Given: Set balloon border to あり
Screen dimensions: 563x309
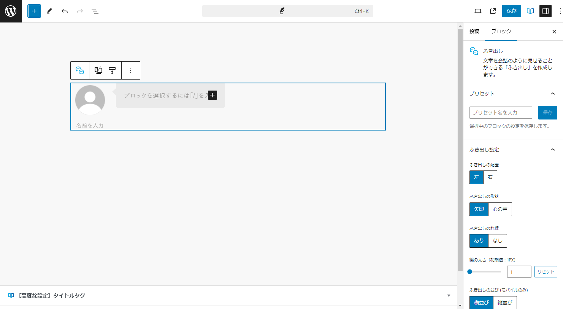Looking at the screenshot, I should (479, 241).
